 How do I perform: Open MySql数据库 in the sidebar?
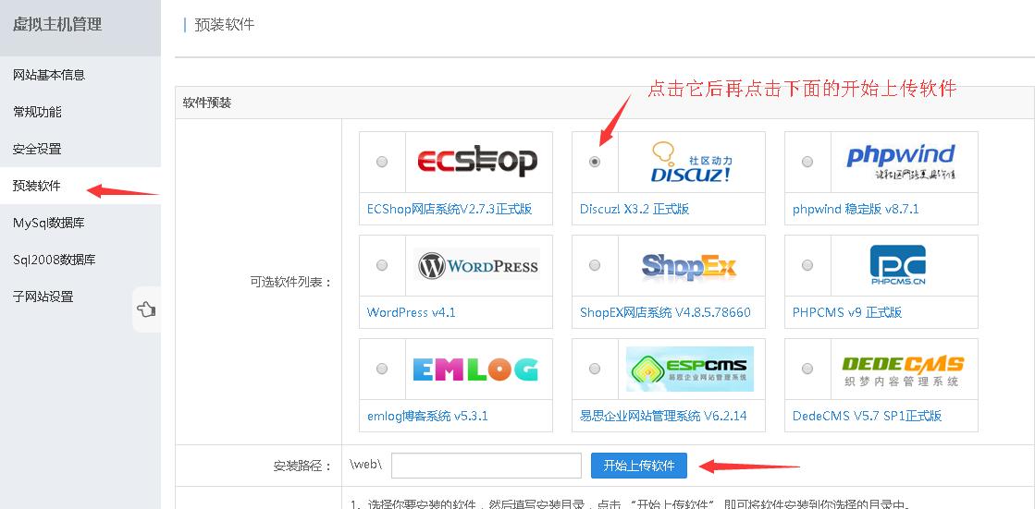[80, 223]
